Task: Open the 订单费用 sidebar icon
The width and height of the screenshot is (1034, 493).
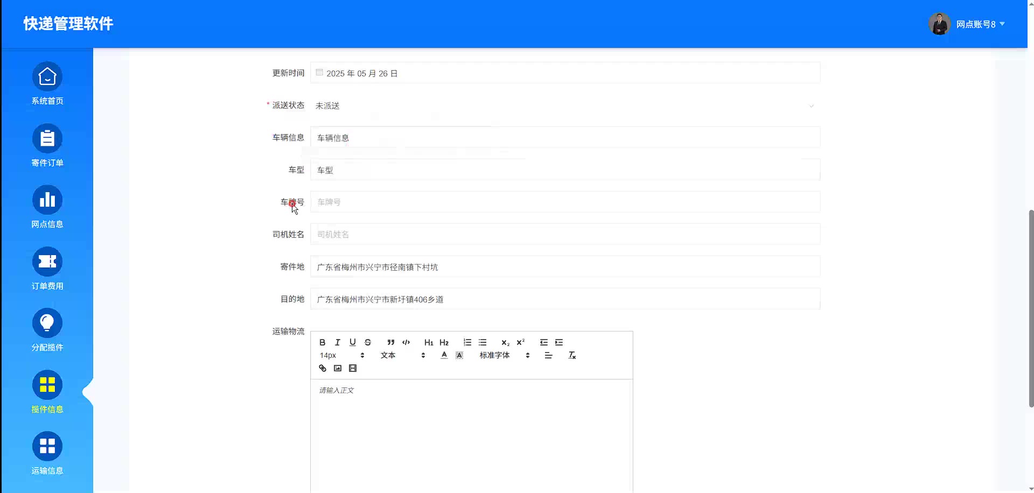Action: (x=47, y=262)
